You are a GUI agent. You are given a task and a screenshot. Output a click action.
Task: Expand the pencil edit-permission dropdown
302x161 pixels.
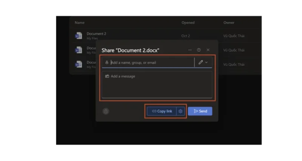pos(203,62)
